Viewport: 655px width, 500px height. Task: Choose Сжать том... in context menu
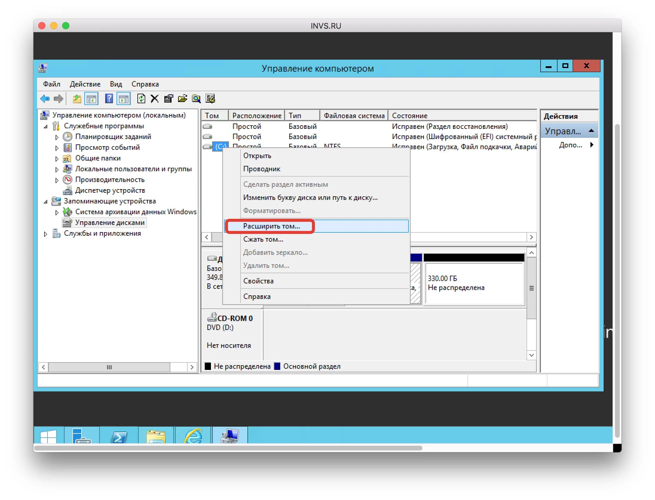coord(317,239)
